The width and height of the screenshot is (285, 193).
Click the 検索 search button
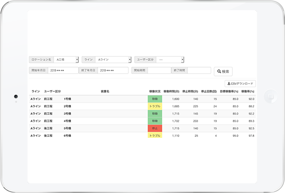pos(223,72)
